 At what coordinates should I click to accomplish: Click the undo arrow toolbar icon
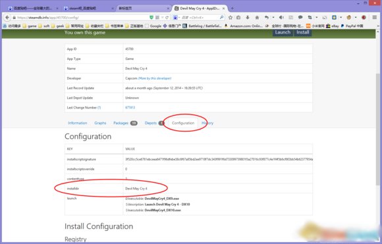pos(267,18)
